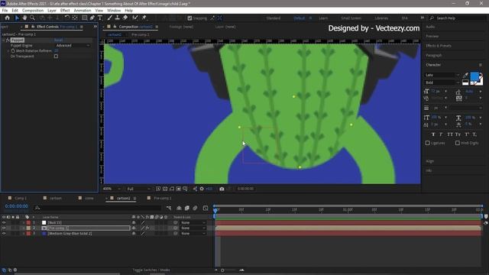Toggle the On Transparent checkbox

56,57
